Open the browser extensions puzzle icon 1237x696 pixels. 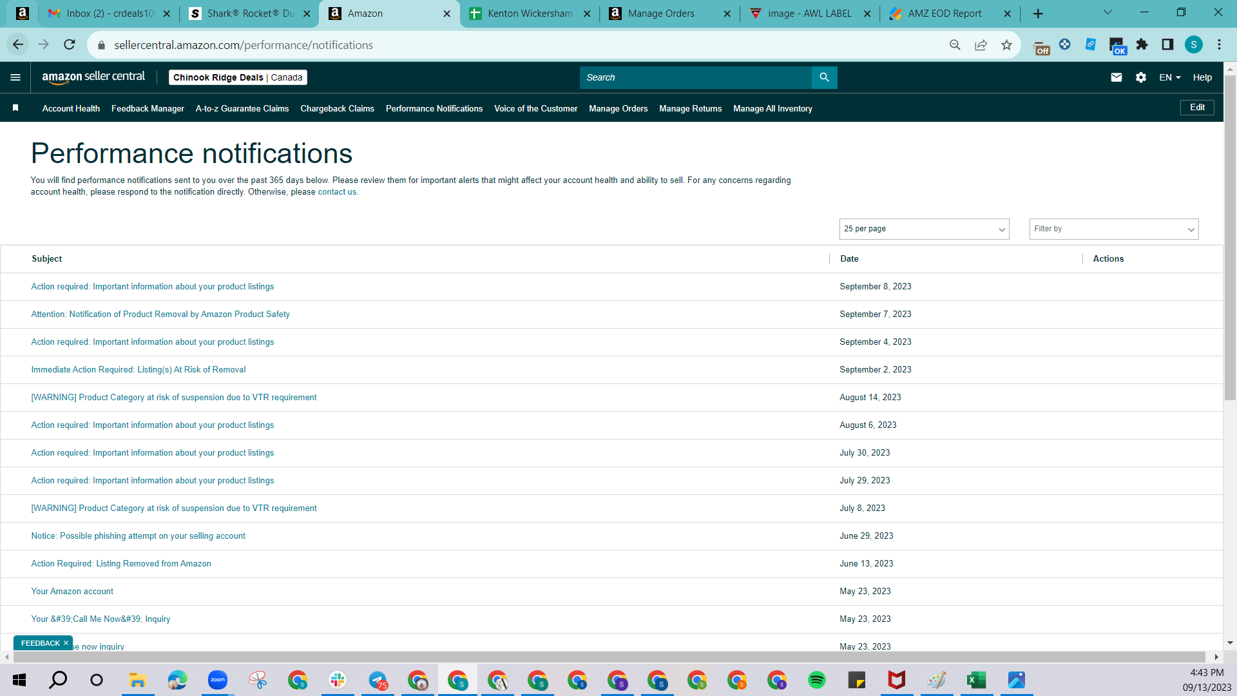[1142, 44]
